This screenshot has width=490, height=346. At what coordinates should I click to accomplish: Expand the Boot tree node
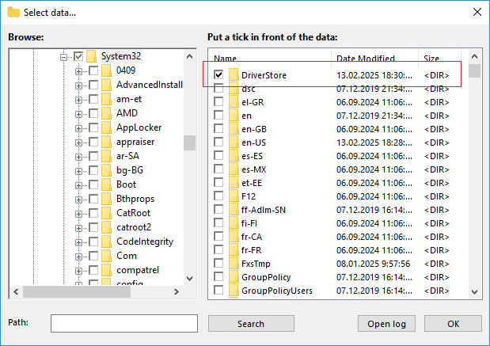(78, 185)
